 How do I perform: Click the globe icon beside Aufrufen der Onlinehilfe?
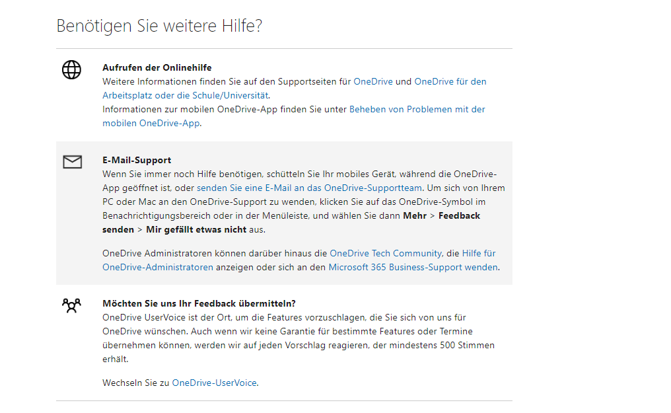pos(71,70)
